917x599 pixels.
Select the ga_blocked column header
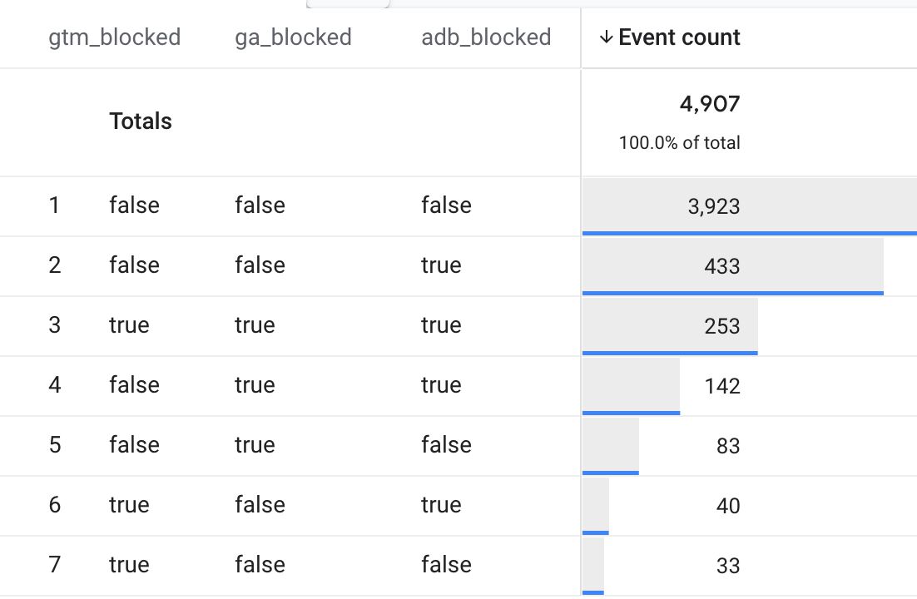coord(293,37)
